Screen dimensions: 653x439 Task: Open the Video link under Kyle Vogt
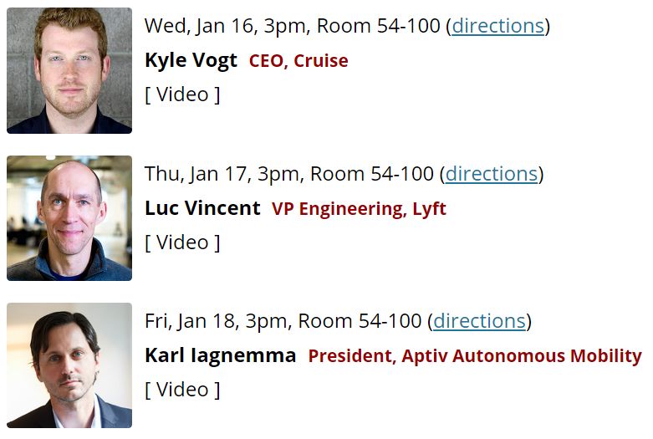[182, 94]
